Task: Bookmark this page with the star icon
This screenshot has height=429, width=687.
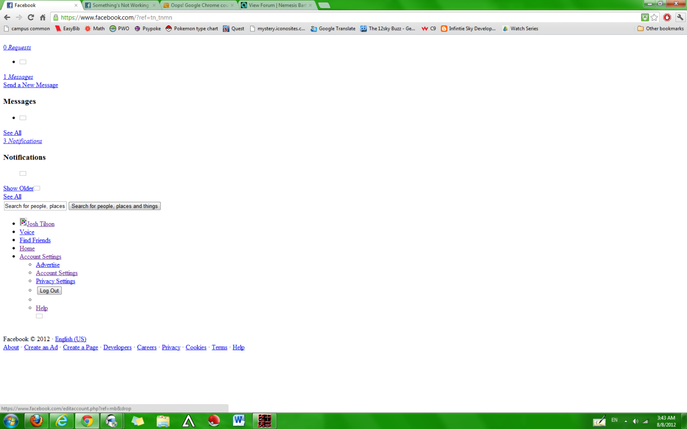Action: pyautogui.click(x=654, y=17)
